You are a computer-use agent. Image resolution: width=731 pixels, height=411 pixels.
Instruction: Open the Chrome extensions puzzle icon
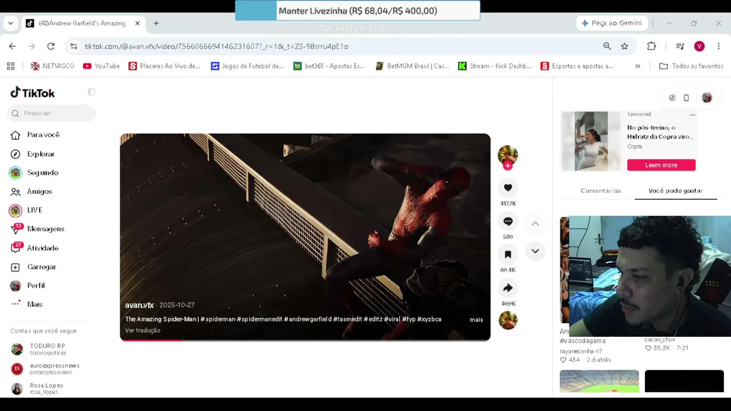652,46
